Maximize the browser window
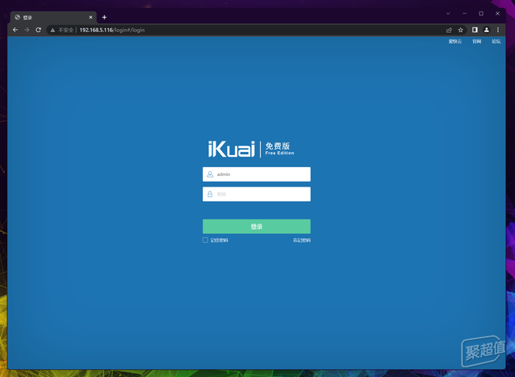 [481, 14]
